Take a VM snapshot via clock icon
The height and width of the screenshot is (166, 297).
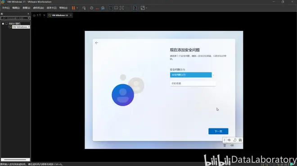click(91, 8)
